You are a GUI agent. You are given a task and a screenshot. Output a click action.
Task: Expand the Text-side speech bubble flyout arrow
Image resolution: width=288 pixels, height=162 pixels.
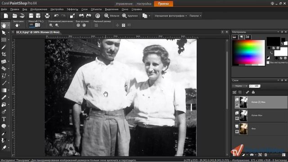tap(9, 126)
